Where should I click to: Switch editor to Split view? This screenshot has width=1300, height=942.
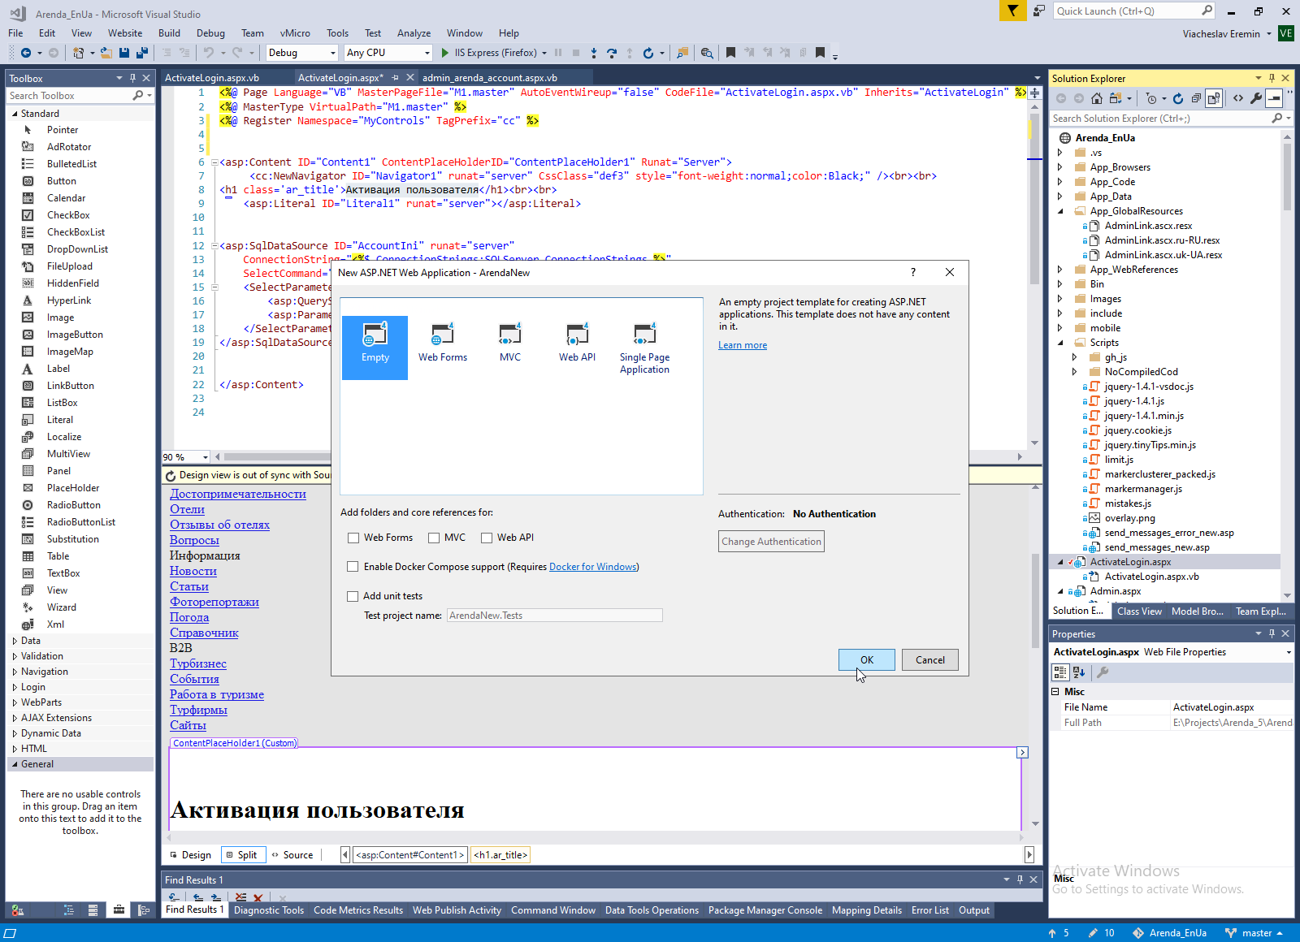point(242,855)
